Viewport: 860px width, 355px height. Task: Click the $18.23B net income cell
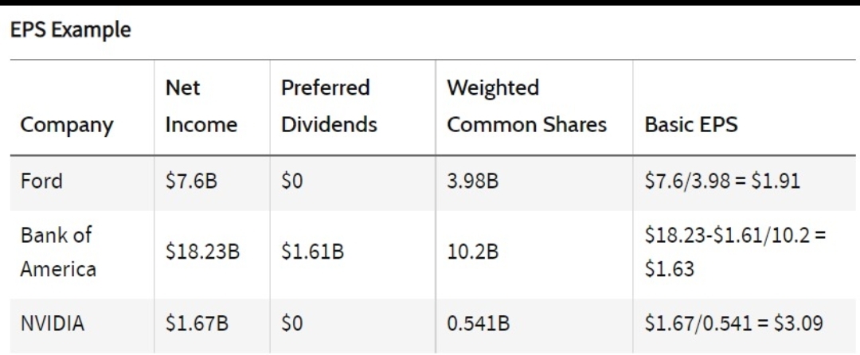coord(202,252)
